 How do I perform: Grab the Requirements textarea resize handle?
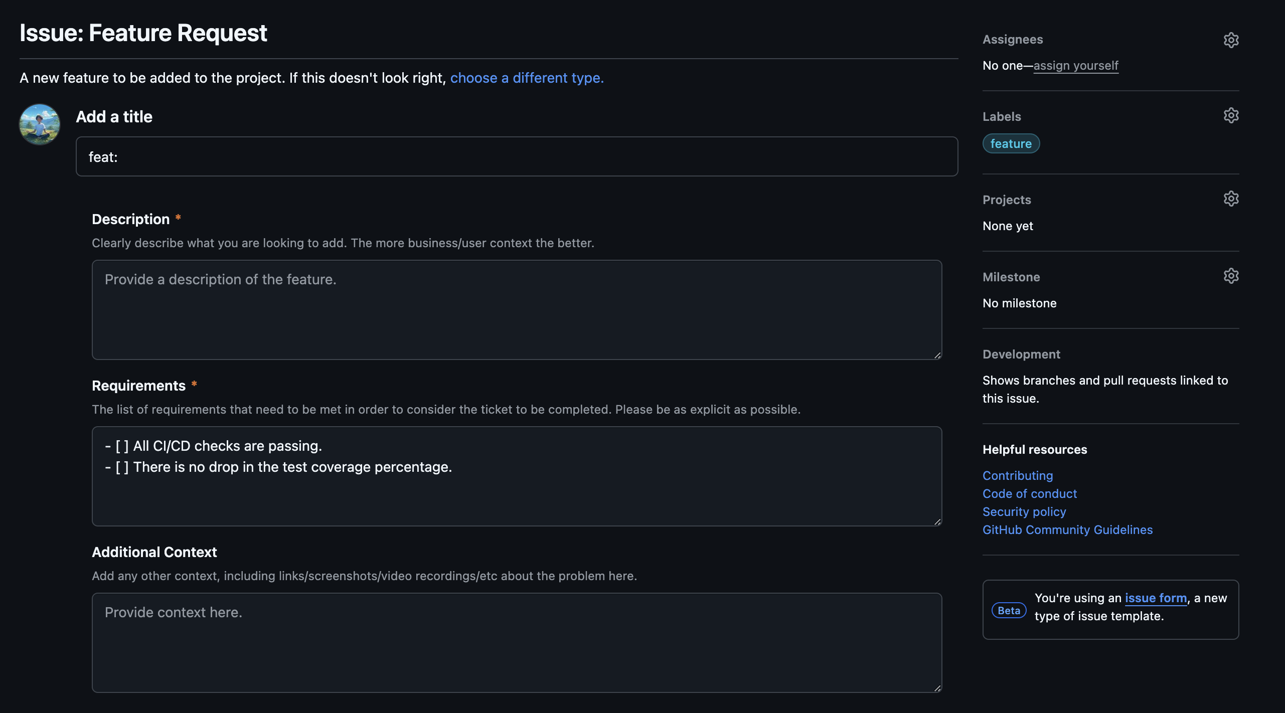click(x=937, y=521)
